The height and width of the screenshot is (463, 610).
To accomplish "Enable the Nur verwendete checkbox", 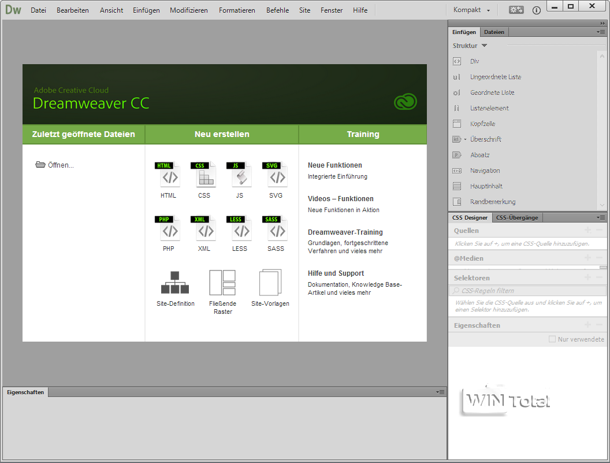I will (552, 339).
